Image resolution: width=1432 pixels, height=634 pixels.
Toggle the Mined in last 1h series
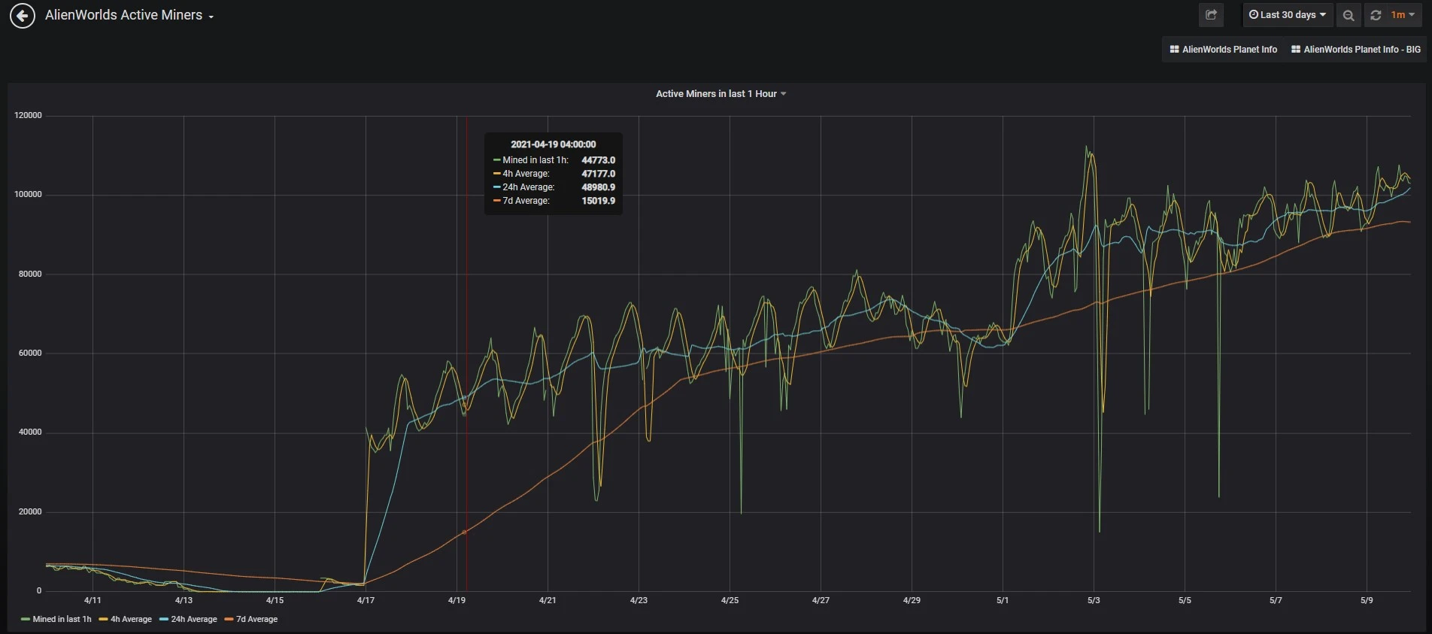click(x=56, y=620)
